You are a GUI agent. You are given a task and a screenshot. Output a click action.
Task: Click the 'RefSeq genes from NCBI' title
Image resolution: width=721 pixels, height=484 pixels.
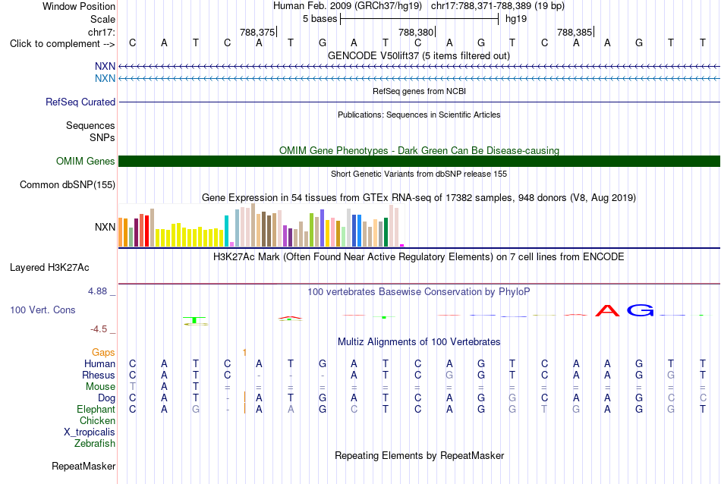419,91
